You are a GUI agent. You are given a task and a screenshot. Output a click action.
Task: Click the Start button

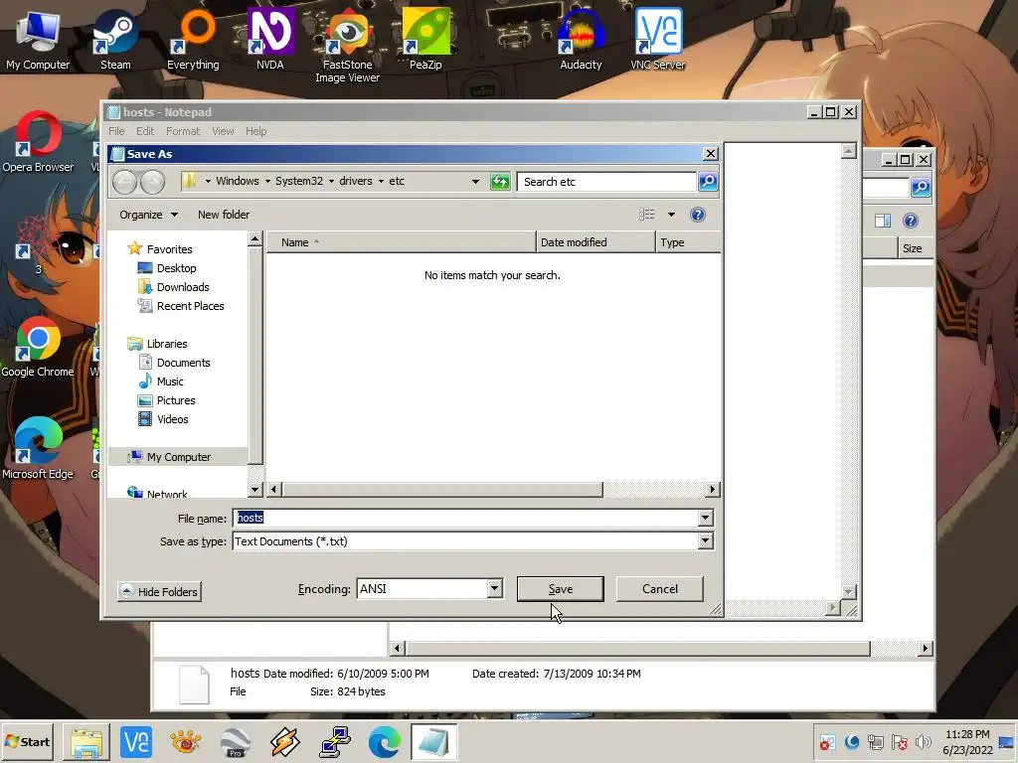click(27, 741)
